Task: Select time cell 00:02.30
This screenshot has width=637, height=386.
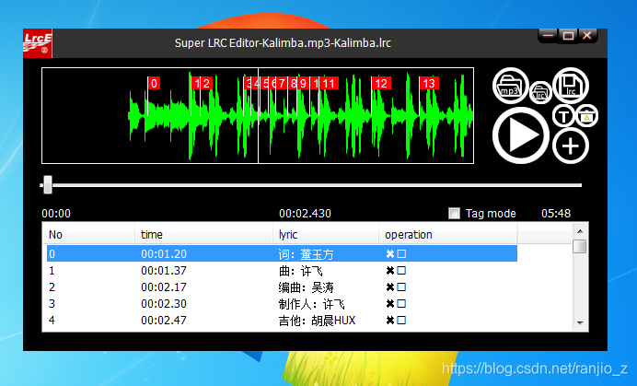Action: 164,303
